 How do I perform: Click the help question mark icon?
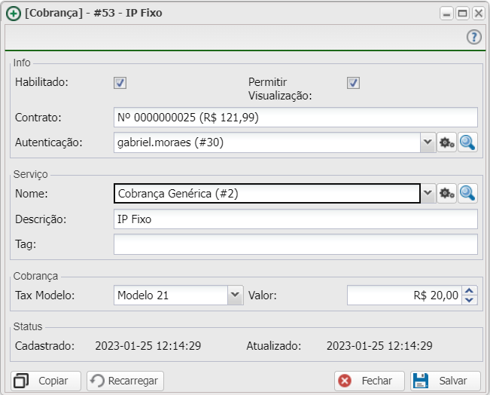pyautogui.click(x=473, y=37)
